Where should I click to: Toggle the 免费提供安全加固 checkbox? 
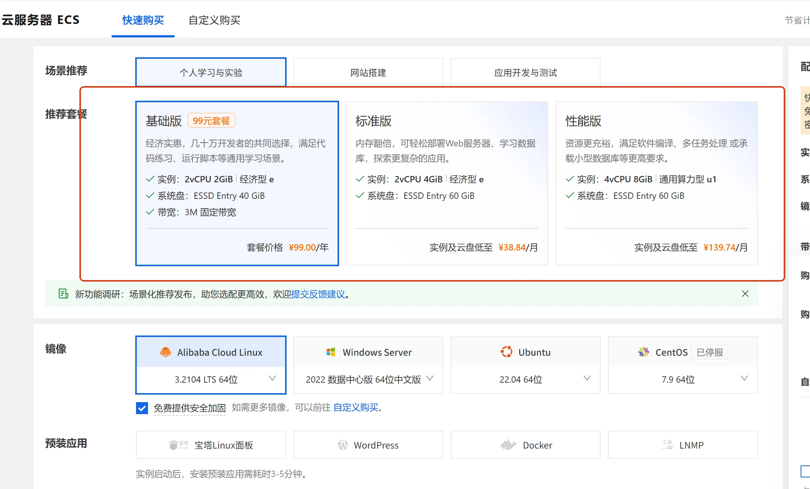(142, 408)
